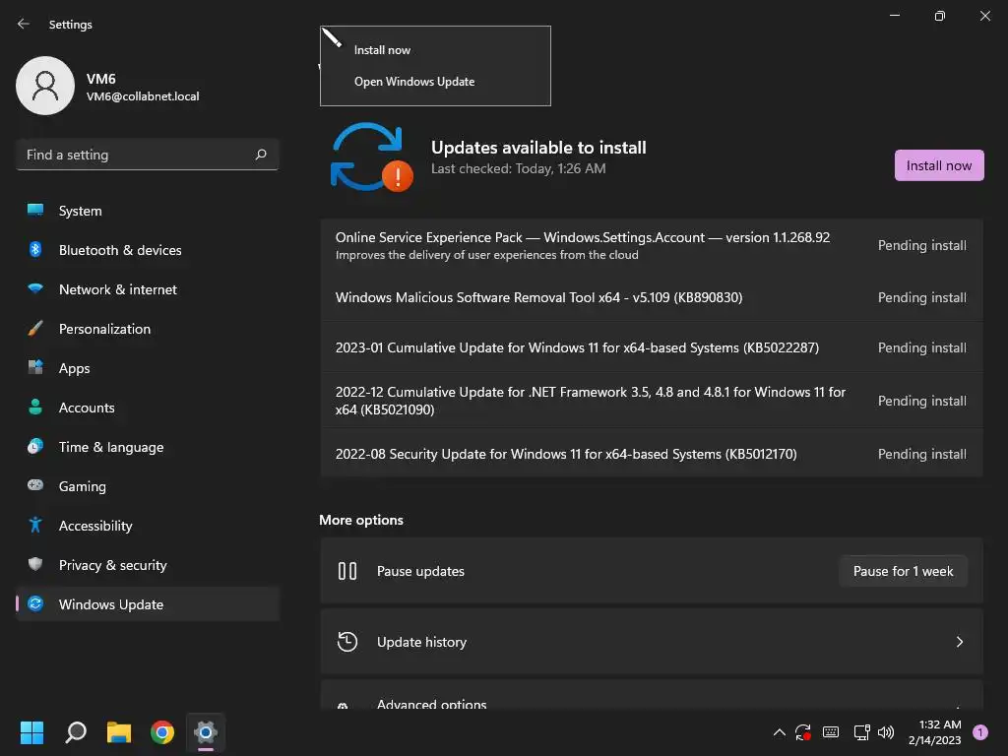The width and height of the screenshot is (1008, 756).
Task: Open the volume control tray icon
Action: (886, 732)
